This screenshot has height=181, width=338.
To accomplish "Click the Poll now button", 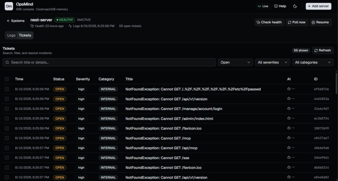I will pyautogui.click(x=297, y=22).
